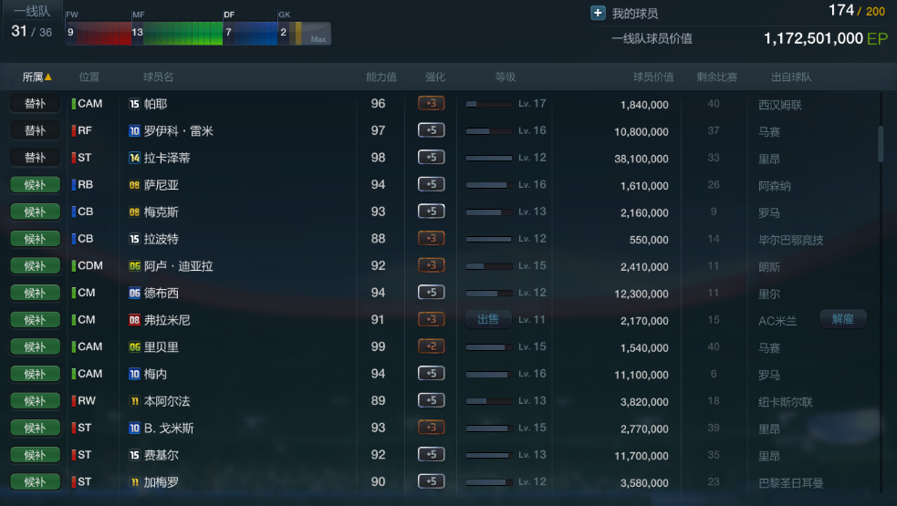Toggle the 候补 status badge for 加梅罗
The width and height of the screenshot is (897, 506).
[35, 482]
